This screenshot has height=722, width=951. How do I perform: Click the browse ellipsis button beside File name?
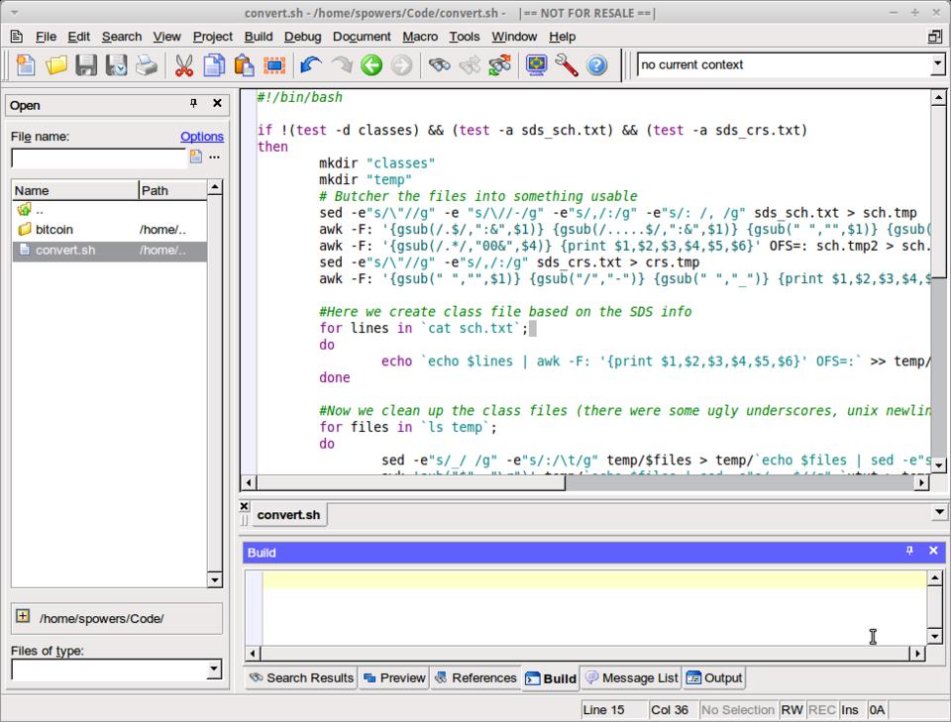(214, 157)
